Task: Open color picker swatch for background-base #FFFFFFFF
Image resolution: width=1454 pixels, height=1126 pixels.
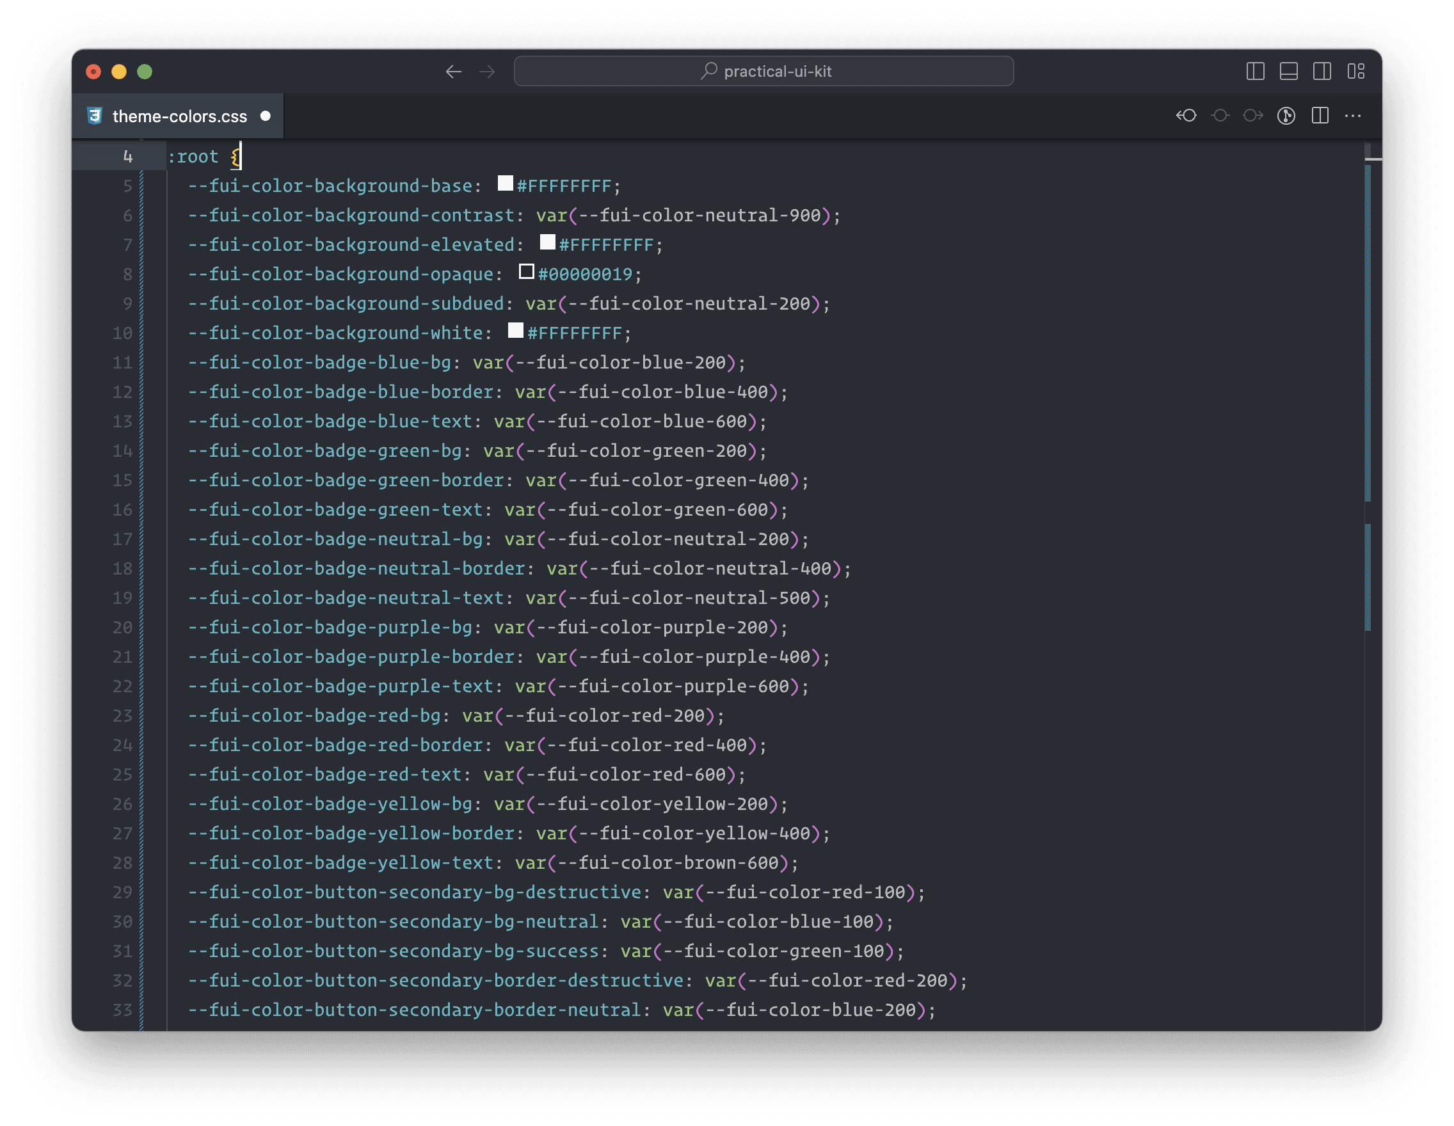Action: coord(506,184)
